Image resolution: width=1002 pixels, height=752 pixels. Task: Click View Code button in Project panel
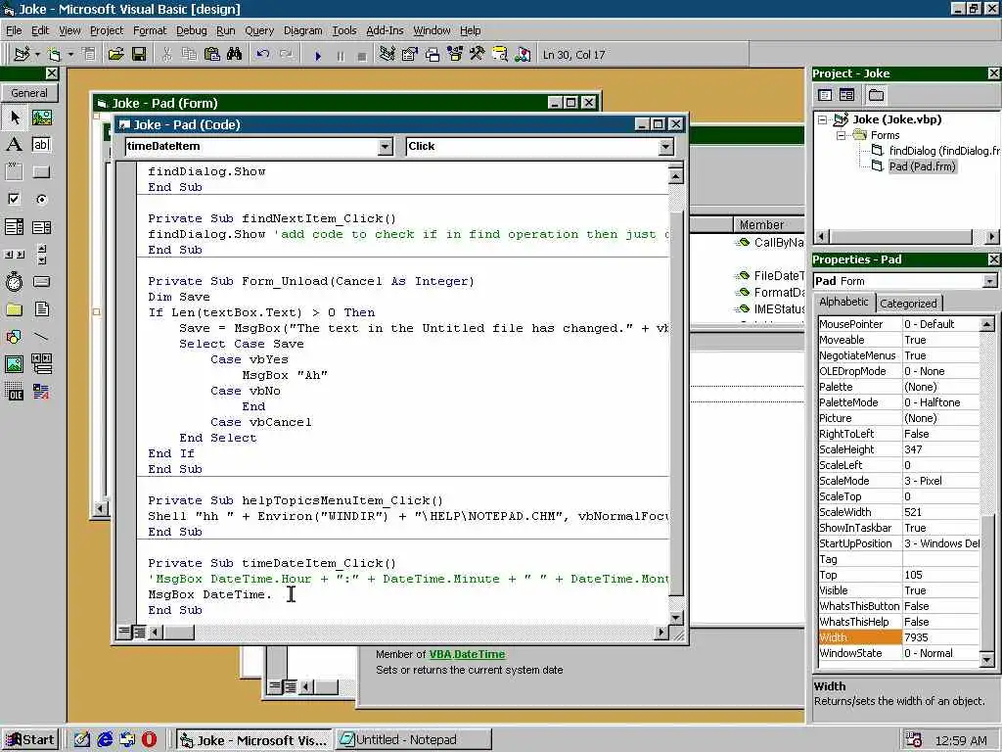[825, 95]
